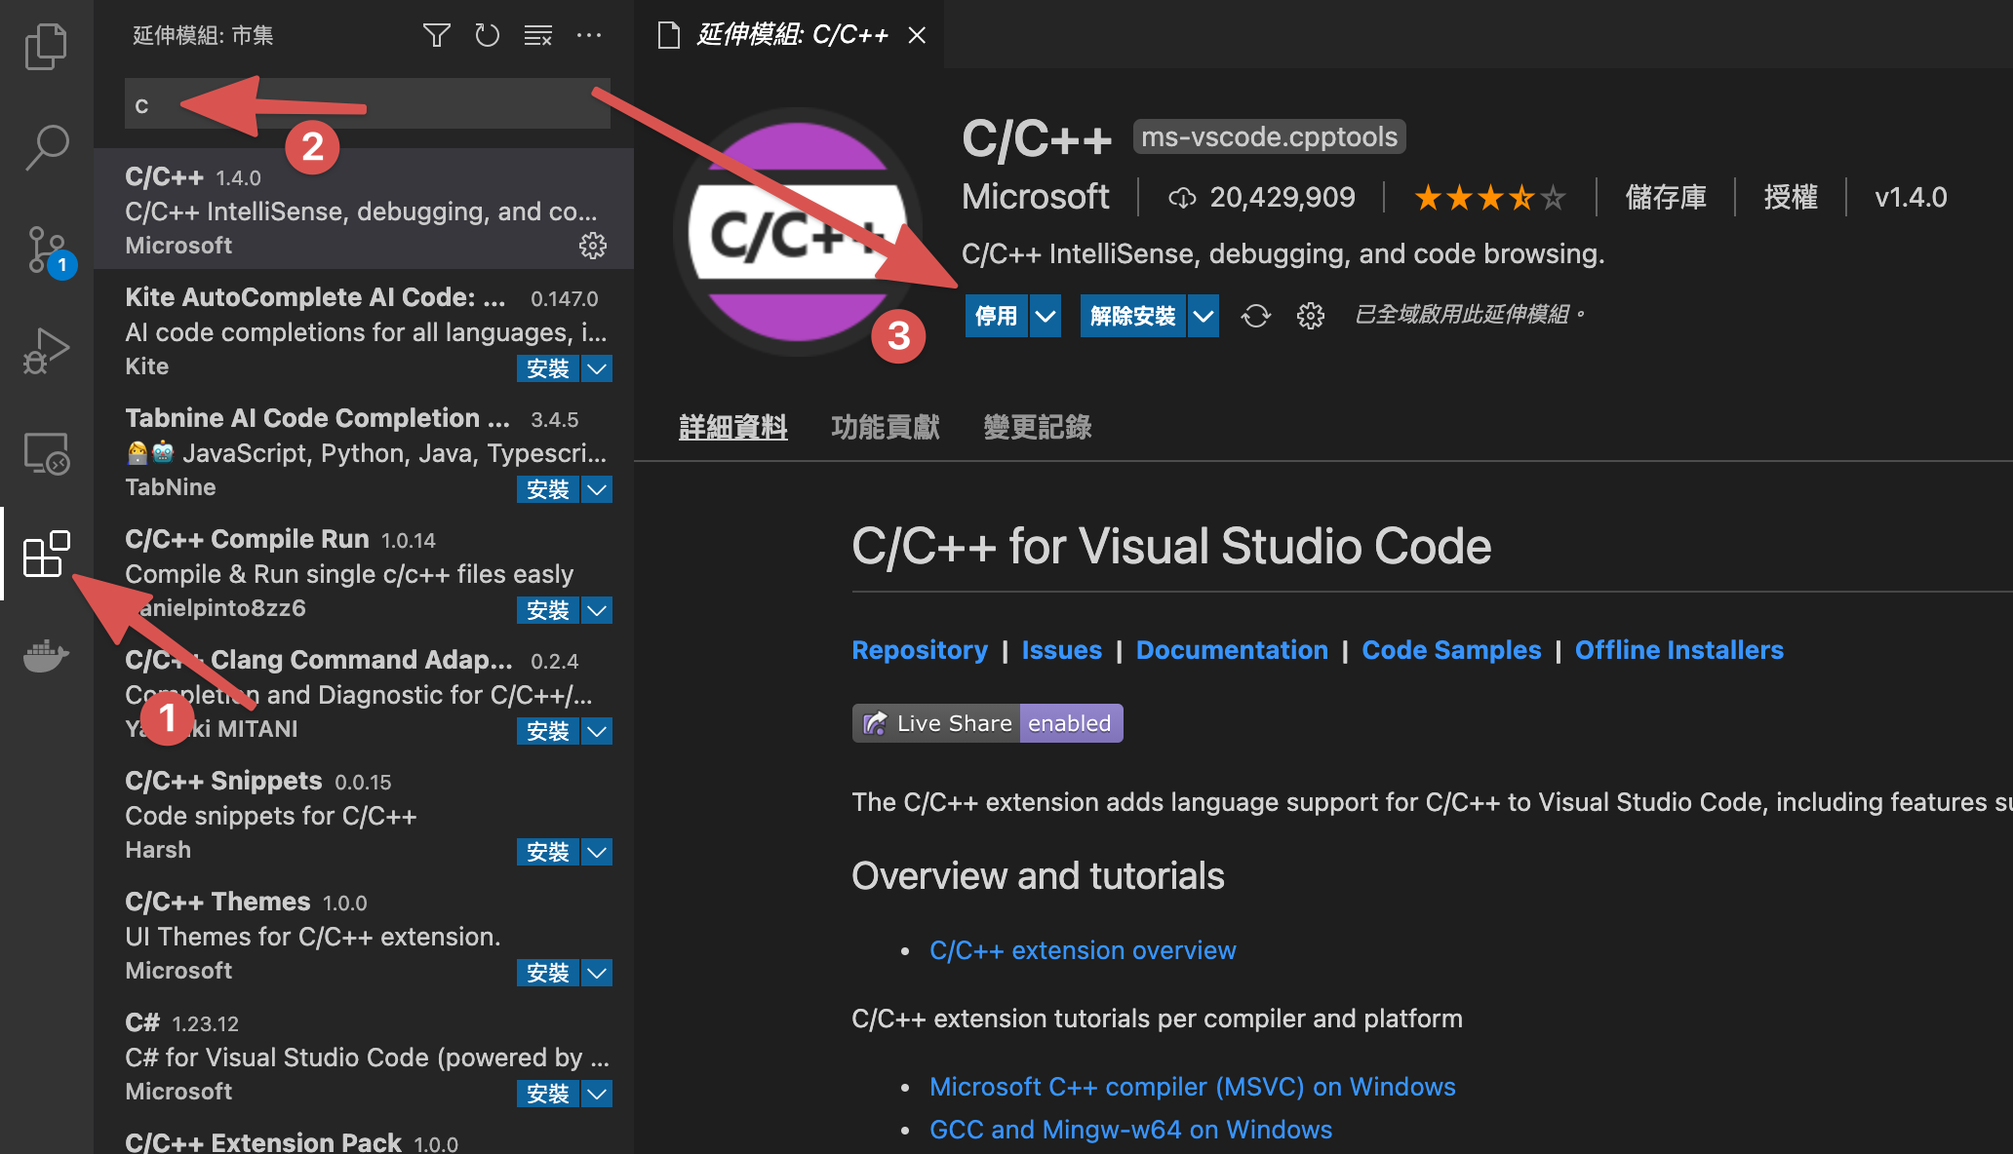Click the sync icon beside uninstall button

point(1255,316)
